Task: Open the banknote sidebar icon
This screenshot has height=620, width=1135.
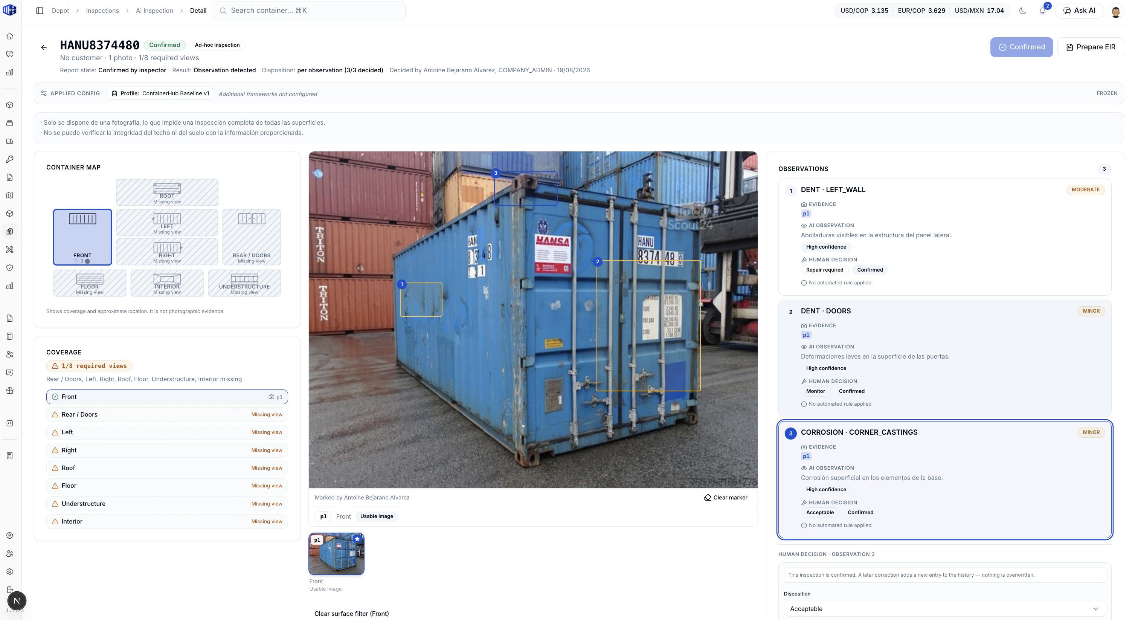Action: [10, 373]
